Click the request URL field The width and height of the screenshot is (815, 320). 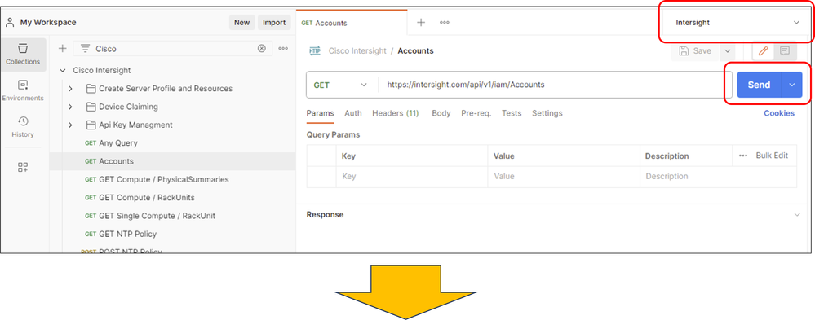555,85
